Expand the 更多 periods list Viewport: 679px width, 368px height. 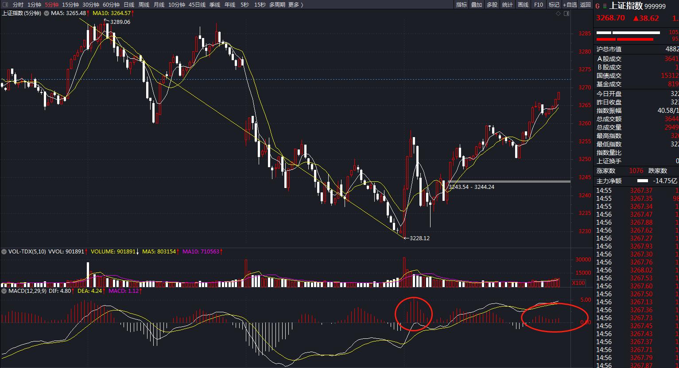click(295, 5)
